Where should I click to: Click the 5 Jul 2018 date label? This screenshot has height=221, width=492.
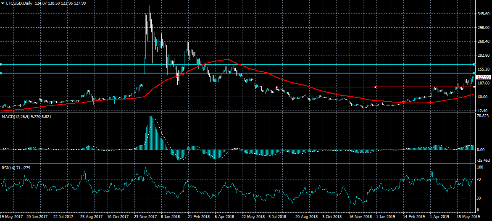coord(277,217)
